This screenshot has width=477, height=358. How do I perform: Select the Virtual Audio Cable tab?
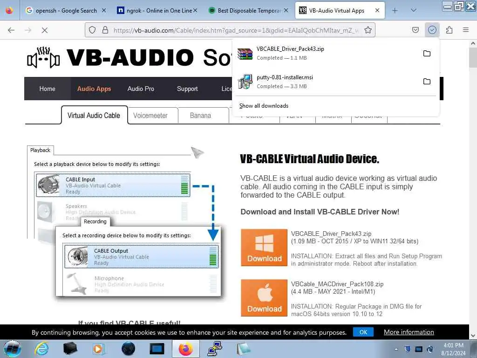click(94, 116)
